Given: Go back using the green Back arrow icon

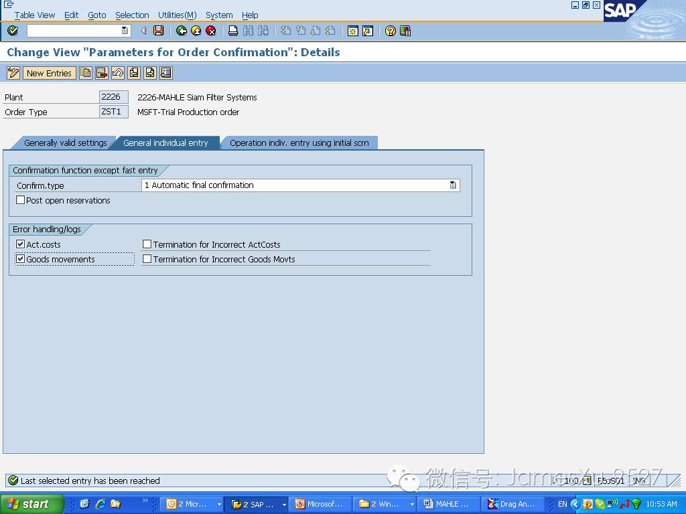Looking at the screenshot, I should pyautogui.click(x=181, y=31).
